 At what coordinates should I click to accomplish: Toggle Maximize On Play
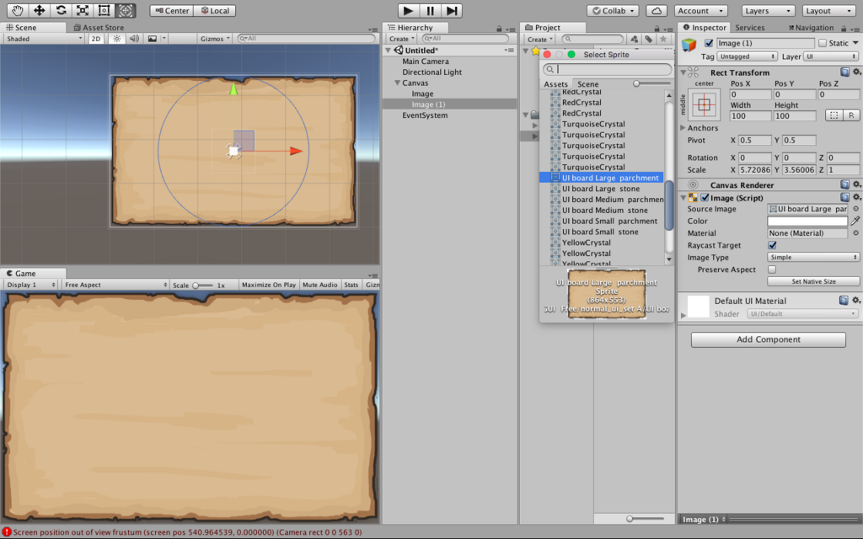point(268,285)
